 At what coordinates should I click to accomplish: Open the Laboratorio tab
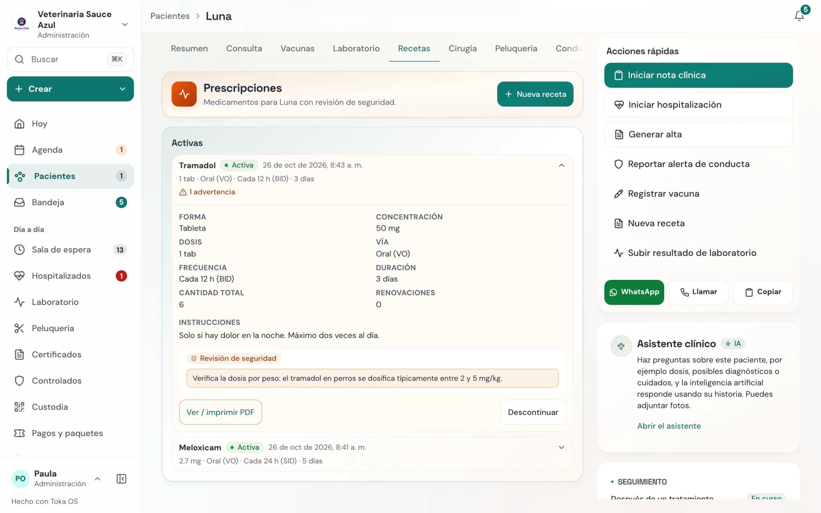pos(356,48)
